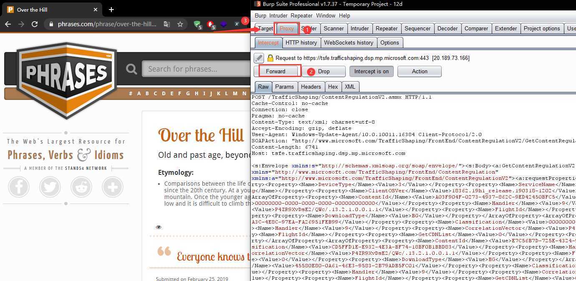Browse phrases starting with M

click(x=235, y=94)
